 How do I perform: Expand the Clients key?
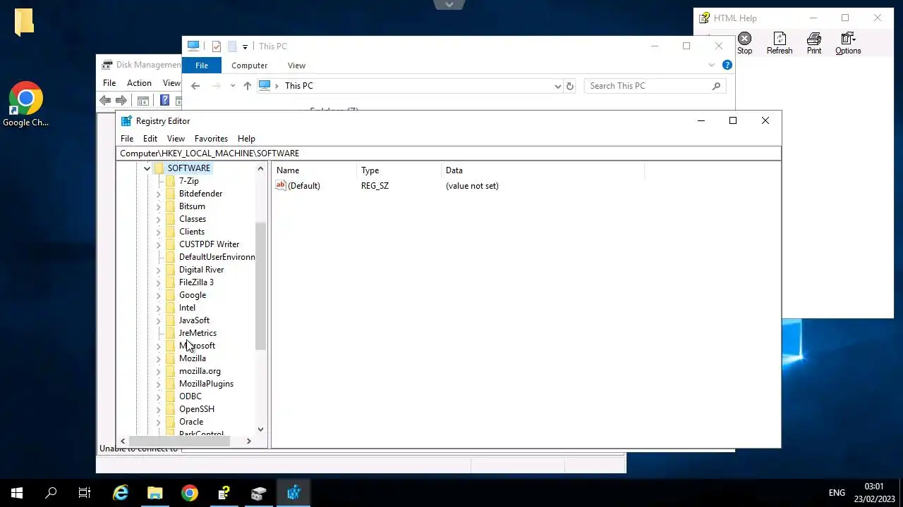coord(158,232)
